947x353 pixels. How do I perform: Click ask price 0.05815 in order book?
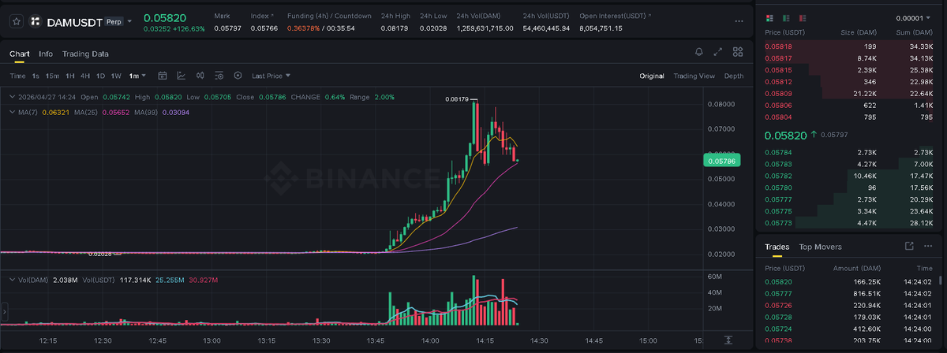[778, 70]
